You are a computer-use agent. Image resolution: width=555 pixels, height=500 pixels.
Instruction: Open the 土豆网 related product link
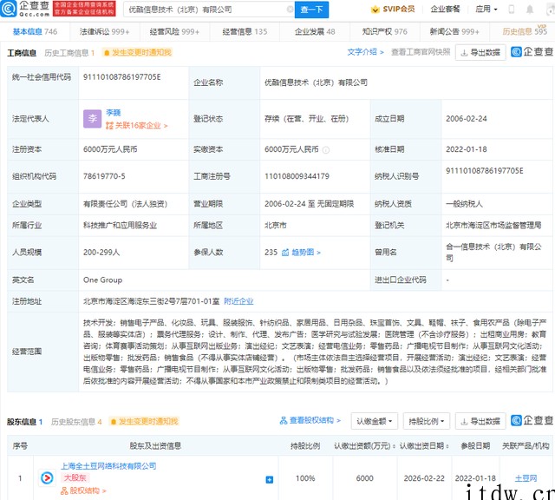(526, 478)
